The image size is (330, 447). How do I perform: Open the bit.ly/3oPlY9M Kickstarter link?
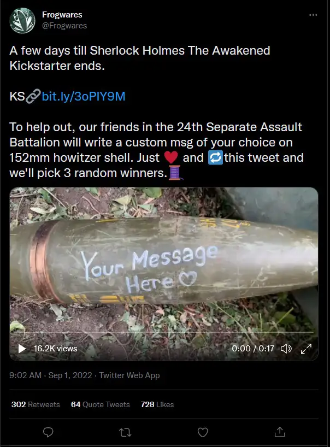click(x=84, y=96)
